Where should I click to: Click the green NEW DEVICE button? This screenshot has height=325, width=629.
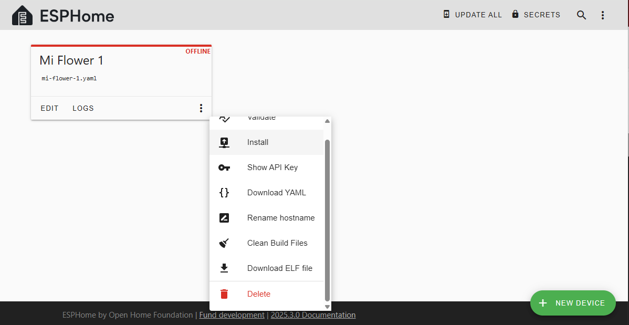click(573, 303)
